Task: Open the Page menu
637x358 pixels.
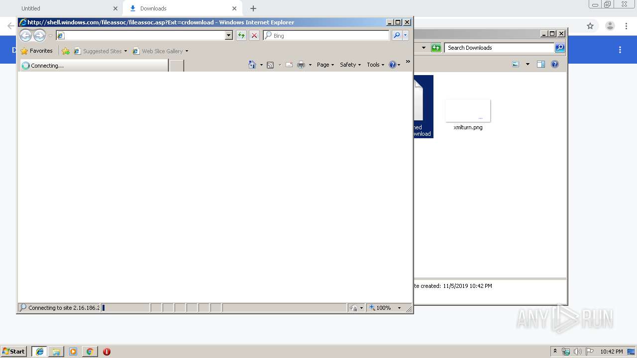Action: tap(325, 65)
